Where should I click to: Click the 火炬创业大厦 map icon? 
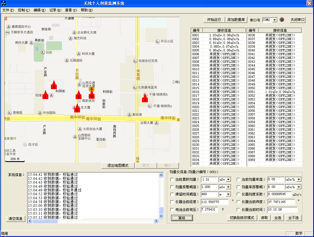pos(80,129)
